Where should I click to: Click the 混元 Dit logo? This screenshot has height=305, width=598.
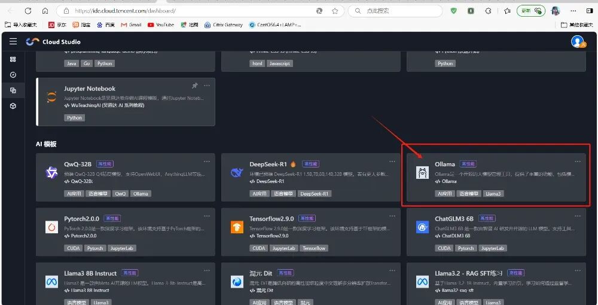(237, 282)
